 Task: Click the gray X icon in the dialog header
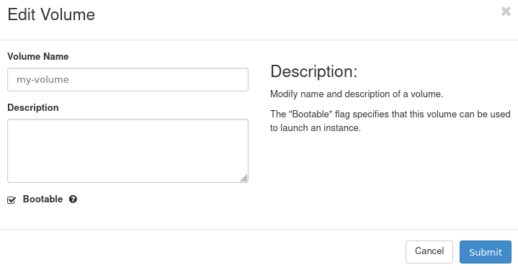[x=506, y=12]
